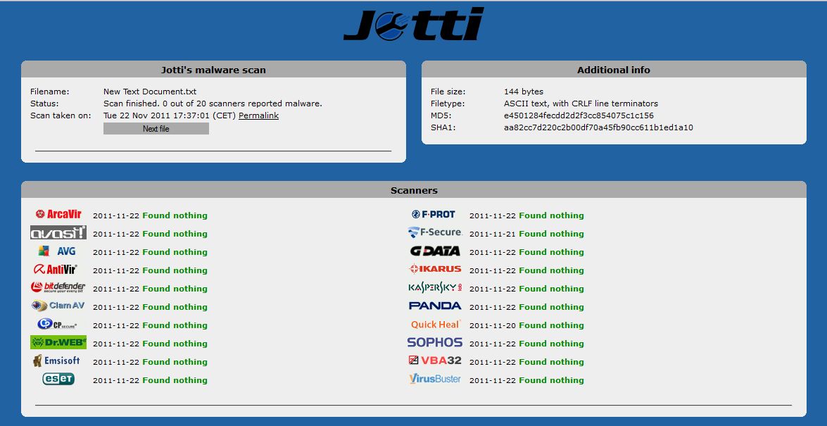Click the scan date Tue 22 Nov 2011
Viewport: 827px width, 426px height.
coord(134,115)
